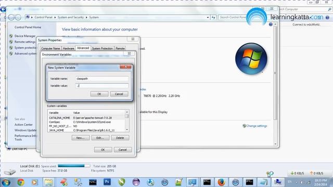
Task: Click the Search Control Panel field
Action: [x=233, y=17]
